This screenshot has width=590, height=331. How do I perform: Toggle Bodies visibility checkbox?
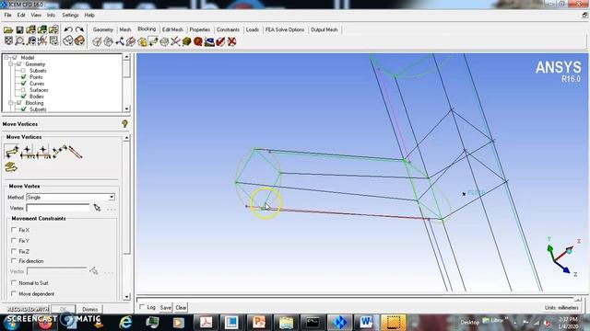23,97
